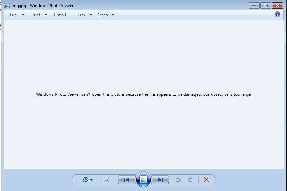Image resolution: width=287 pixels, height=191 pixels.
Task: Open Windows Photo Viewer help
Action: pos(277,14)
